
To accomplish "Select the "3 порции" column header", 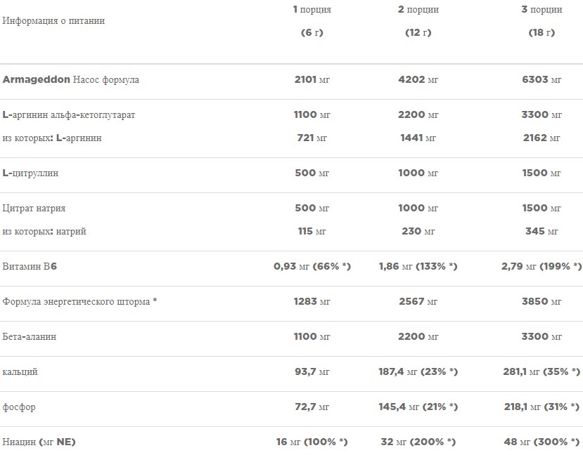I will [541, 10].
